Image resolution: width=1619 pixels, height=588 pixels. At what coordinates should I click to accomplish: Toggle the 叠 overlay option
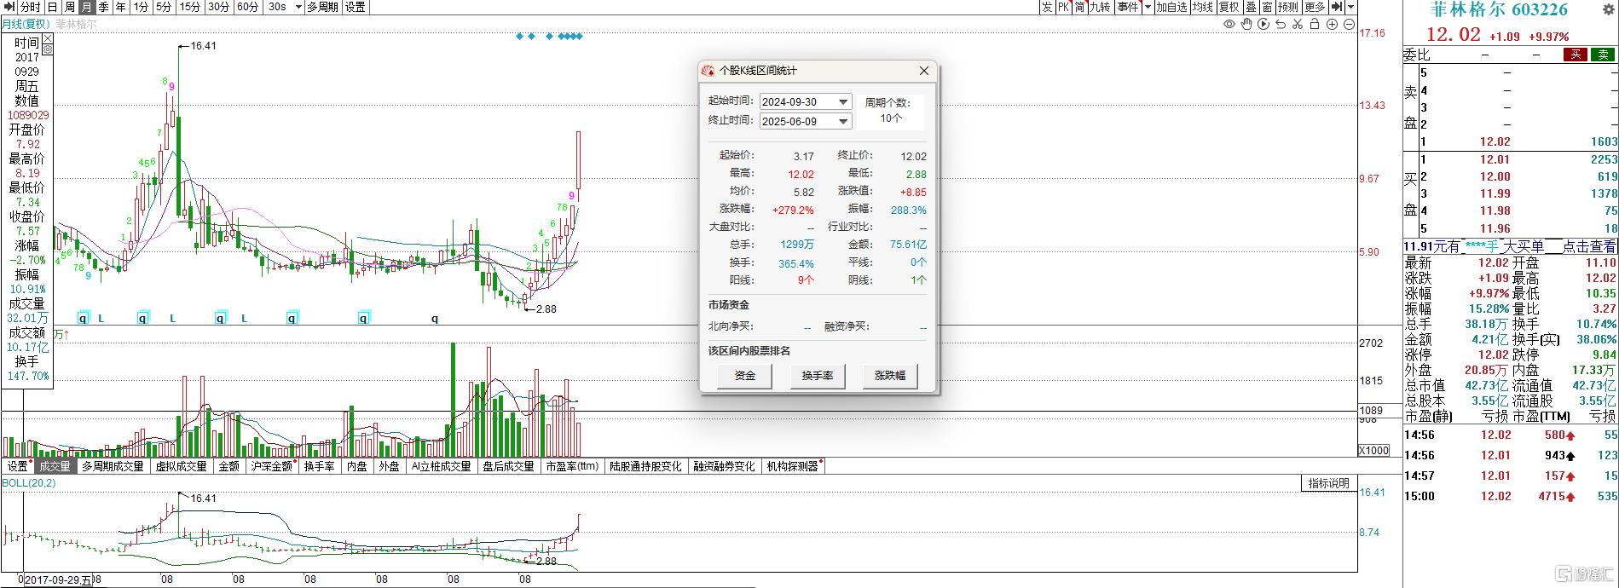(1252, 7)
